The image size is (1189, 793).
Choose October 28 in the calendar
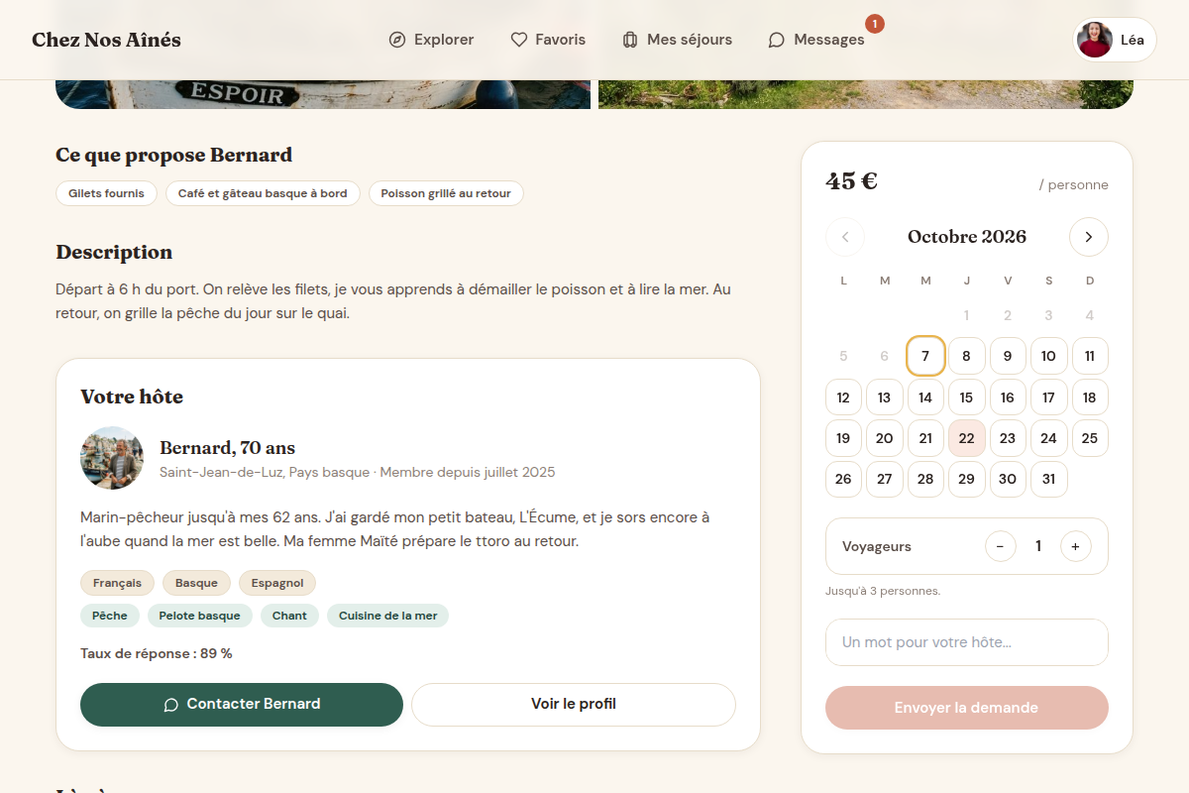925,479
